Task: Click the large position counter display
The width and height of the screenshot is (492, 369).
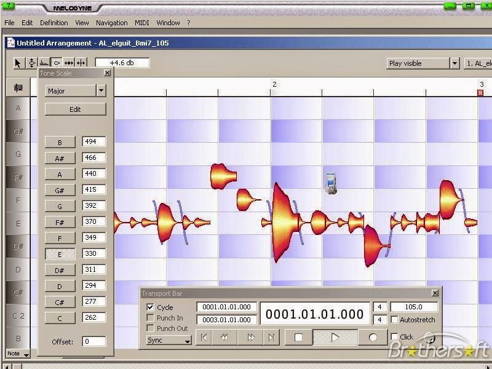Action: pos(315,314)
